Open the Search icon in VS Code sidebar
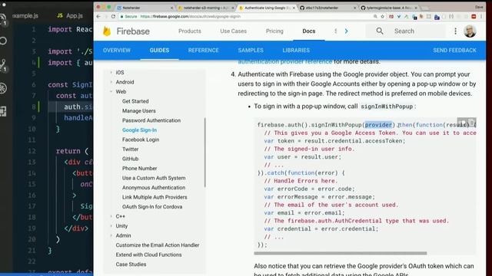This screenshot has width=492, height=276. [x=3, y=41]
